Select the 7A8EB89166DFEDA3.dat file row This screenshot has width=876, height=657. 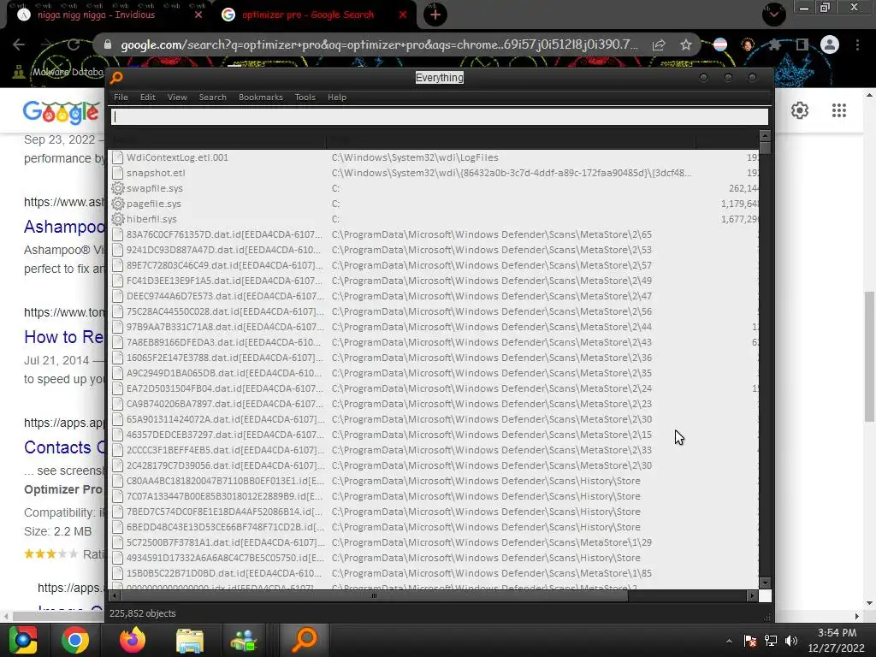tap(434, 342)
